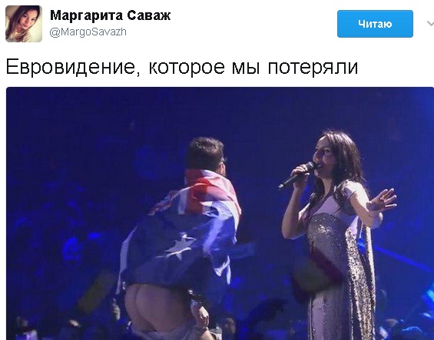Image resolution: width=434 pixels, height=340 pixels.
Task: Select the tweet text Евровидение, которое мы потеряли
Action: coord(182,67)
